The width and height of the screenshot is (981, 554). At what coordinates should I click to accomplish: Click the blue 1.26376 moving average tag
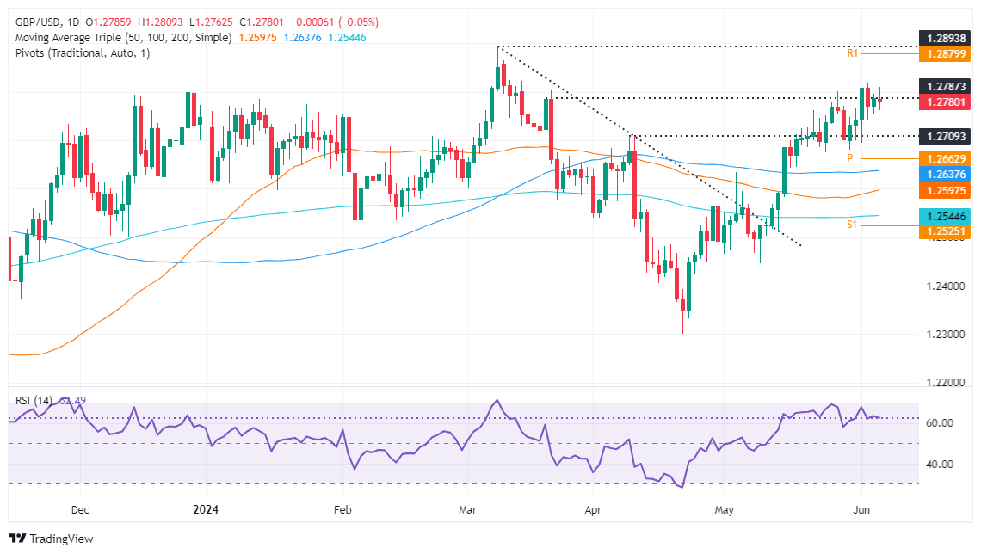[x=945, y=175]
